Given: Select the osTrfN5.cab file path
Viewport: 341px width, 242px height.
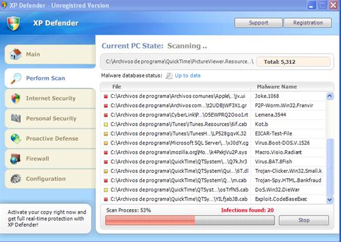Looking at the screenshot, I should pos(179,190).
